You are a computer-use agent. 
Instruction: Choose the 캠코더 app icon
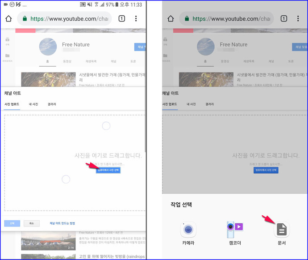coord(235,230)
